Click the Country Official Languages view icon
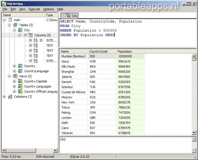Image resolution: width=198 pixels, height=160 pixels. point(20,92)
